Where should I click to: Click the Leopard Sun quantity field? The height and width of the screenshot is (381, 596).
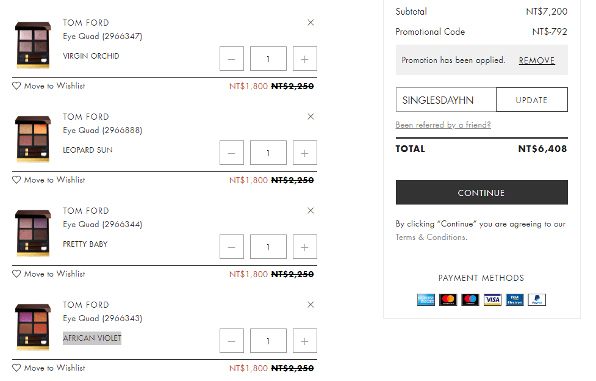point(268,153)
